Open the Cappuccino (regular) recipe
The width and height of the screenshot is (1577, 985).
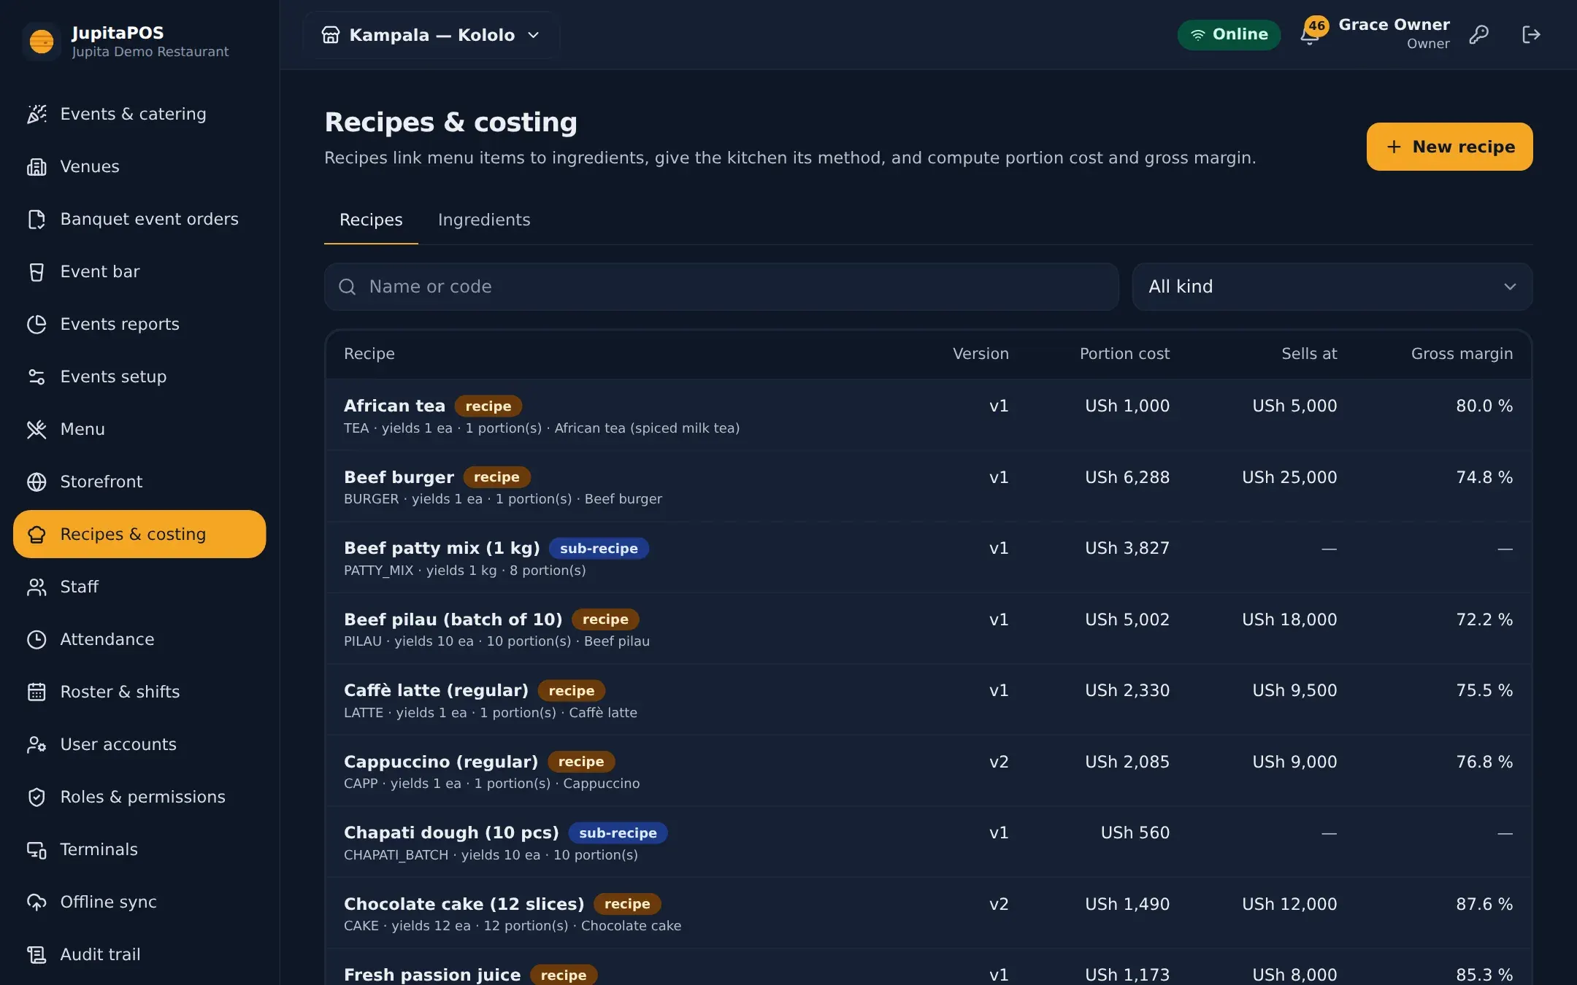[928, 771]
